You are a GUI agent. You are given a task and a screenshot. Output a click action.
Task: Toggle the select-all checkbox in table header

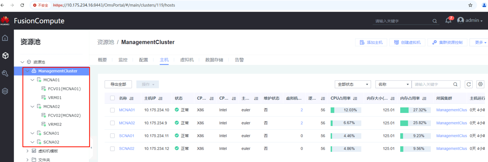tap(112, 98)
